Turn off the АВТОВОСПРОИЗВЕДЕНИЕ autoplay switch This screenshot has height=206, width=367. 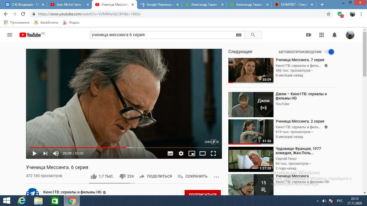coord(329,52)
